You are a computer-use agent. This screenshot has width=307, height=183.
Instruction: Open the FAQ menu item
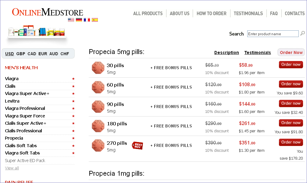pos(274,13)
